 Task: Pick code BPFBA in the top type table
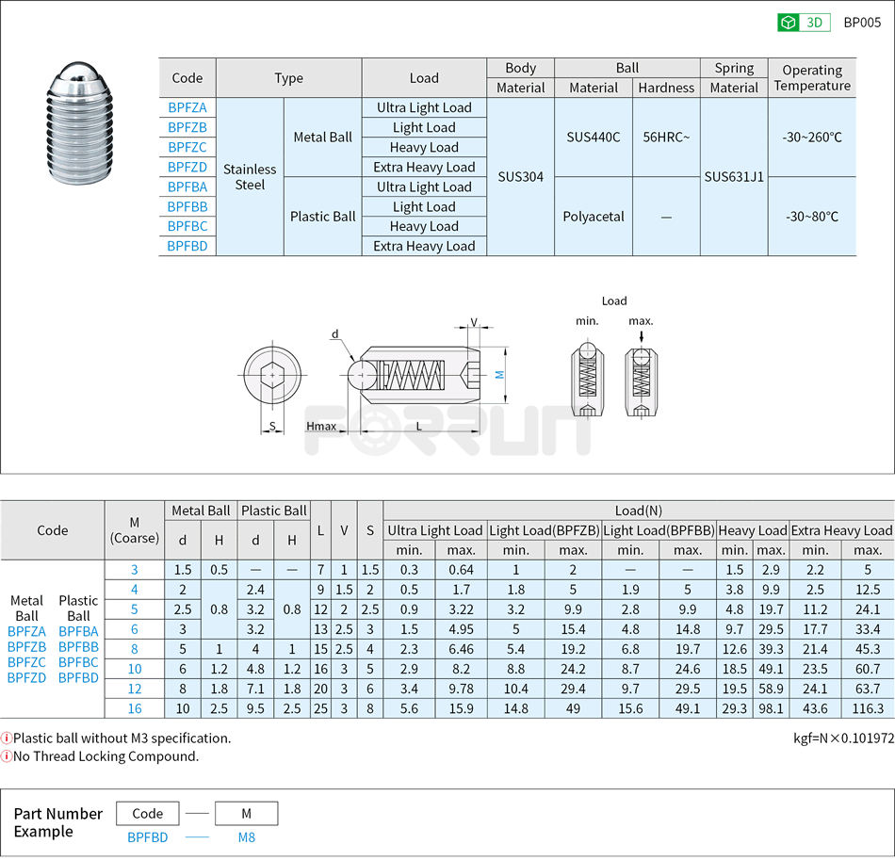[187, 187]
